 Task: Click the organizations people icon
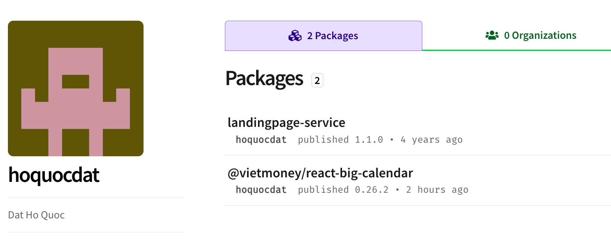point(492,35)
